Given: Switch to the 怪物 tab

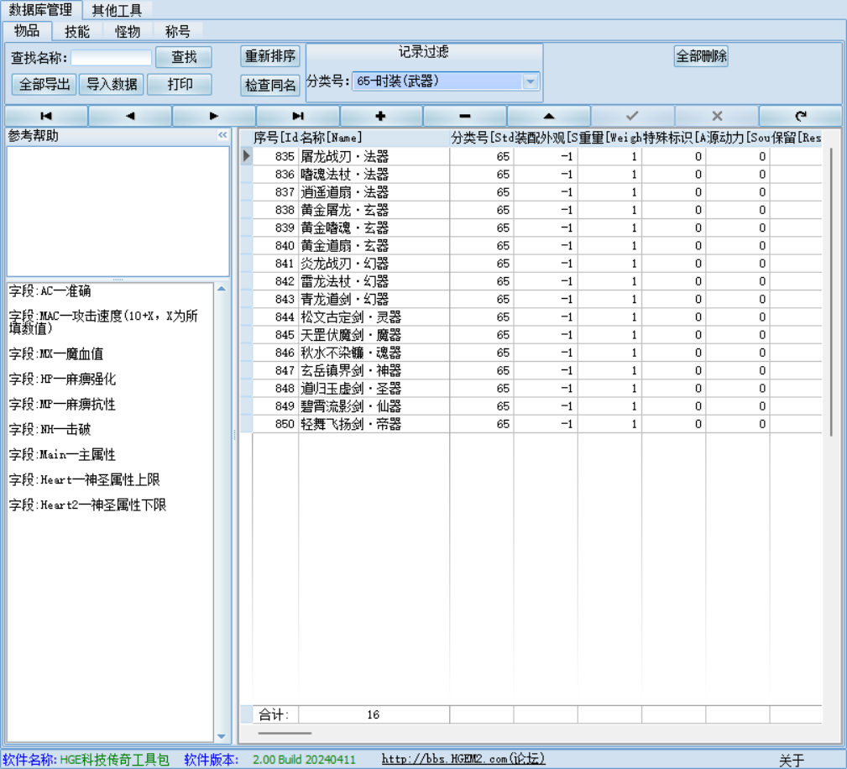Looking at the screenshot, I should coord(128,32).
